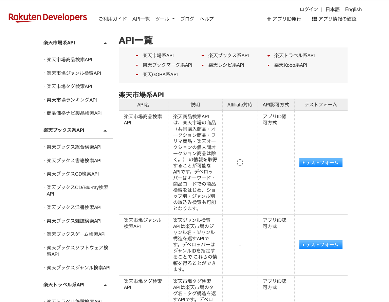Open the API一覧 navigation item
This screenshot has height=302, width=389.
click(x=141, y=19)
